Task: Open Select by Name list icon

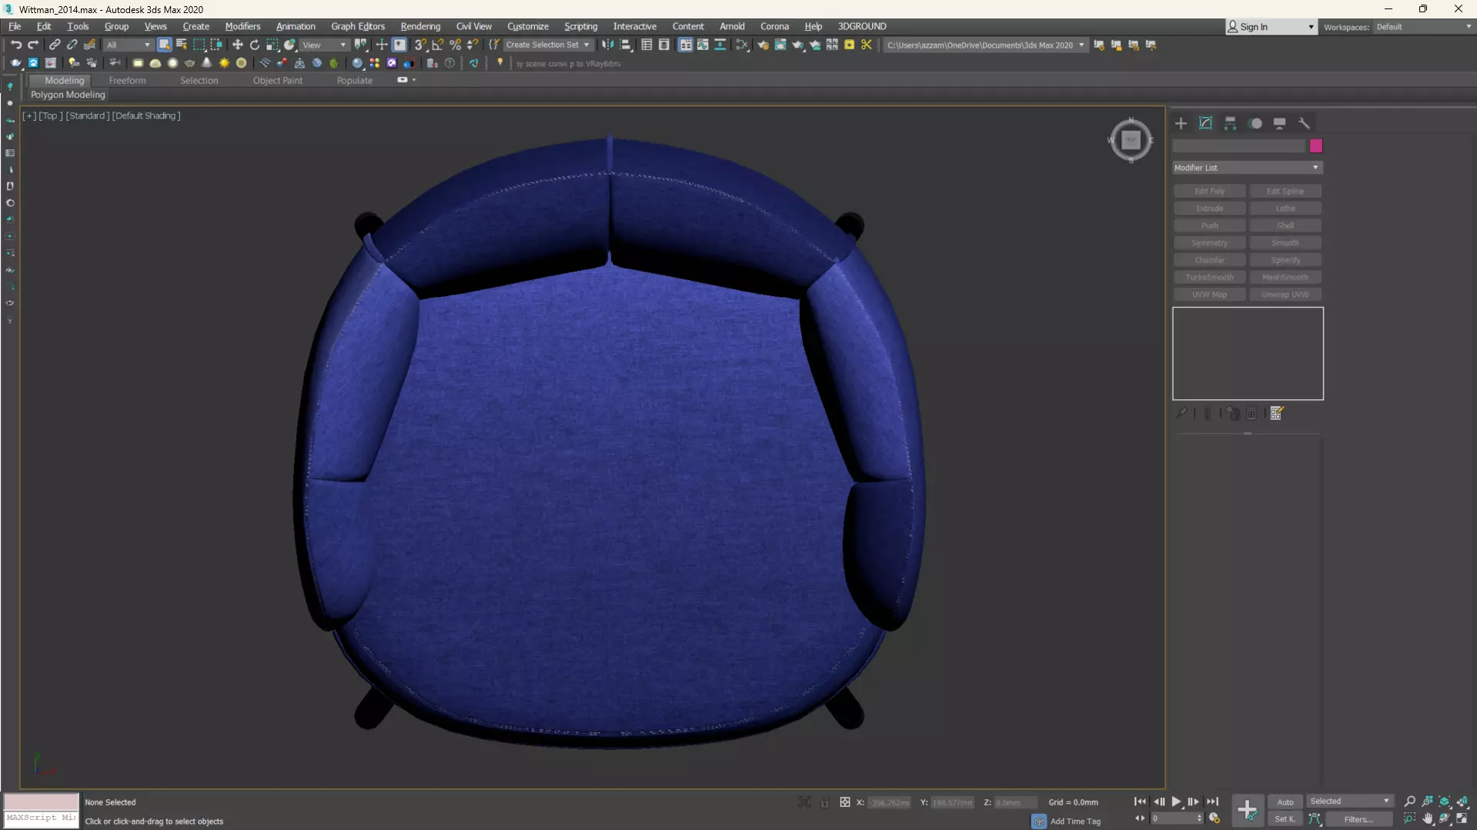Action: tap(182, 45)
